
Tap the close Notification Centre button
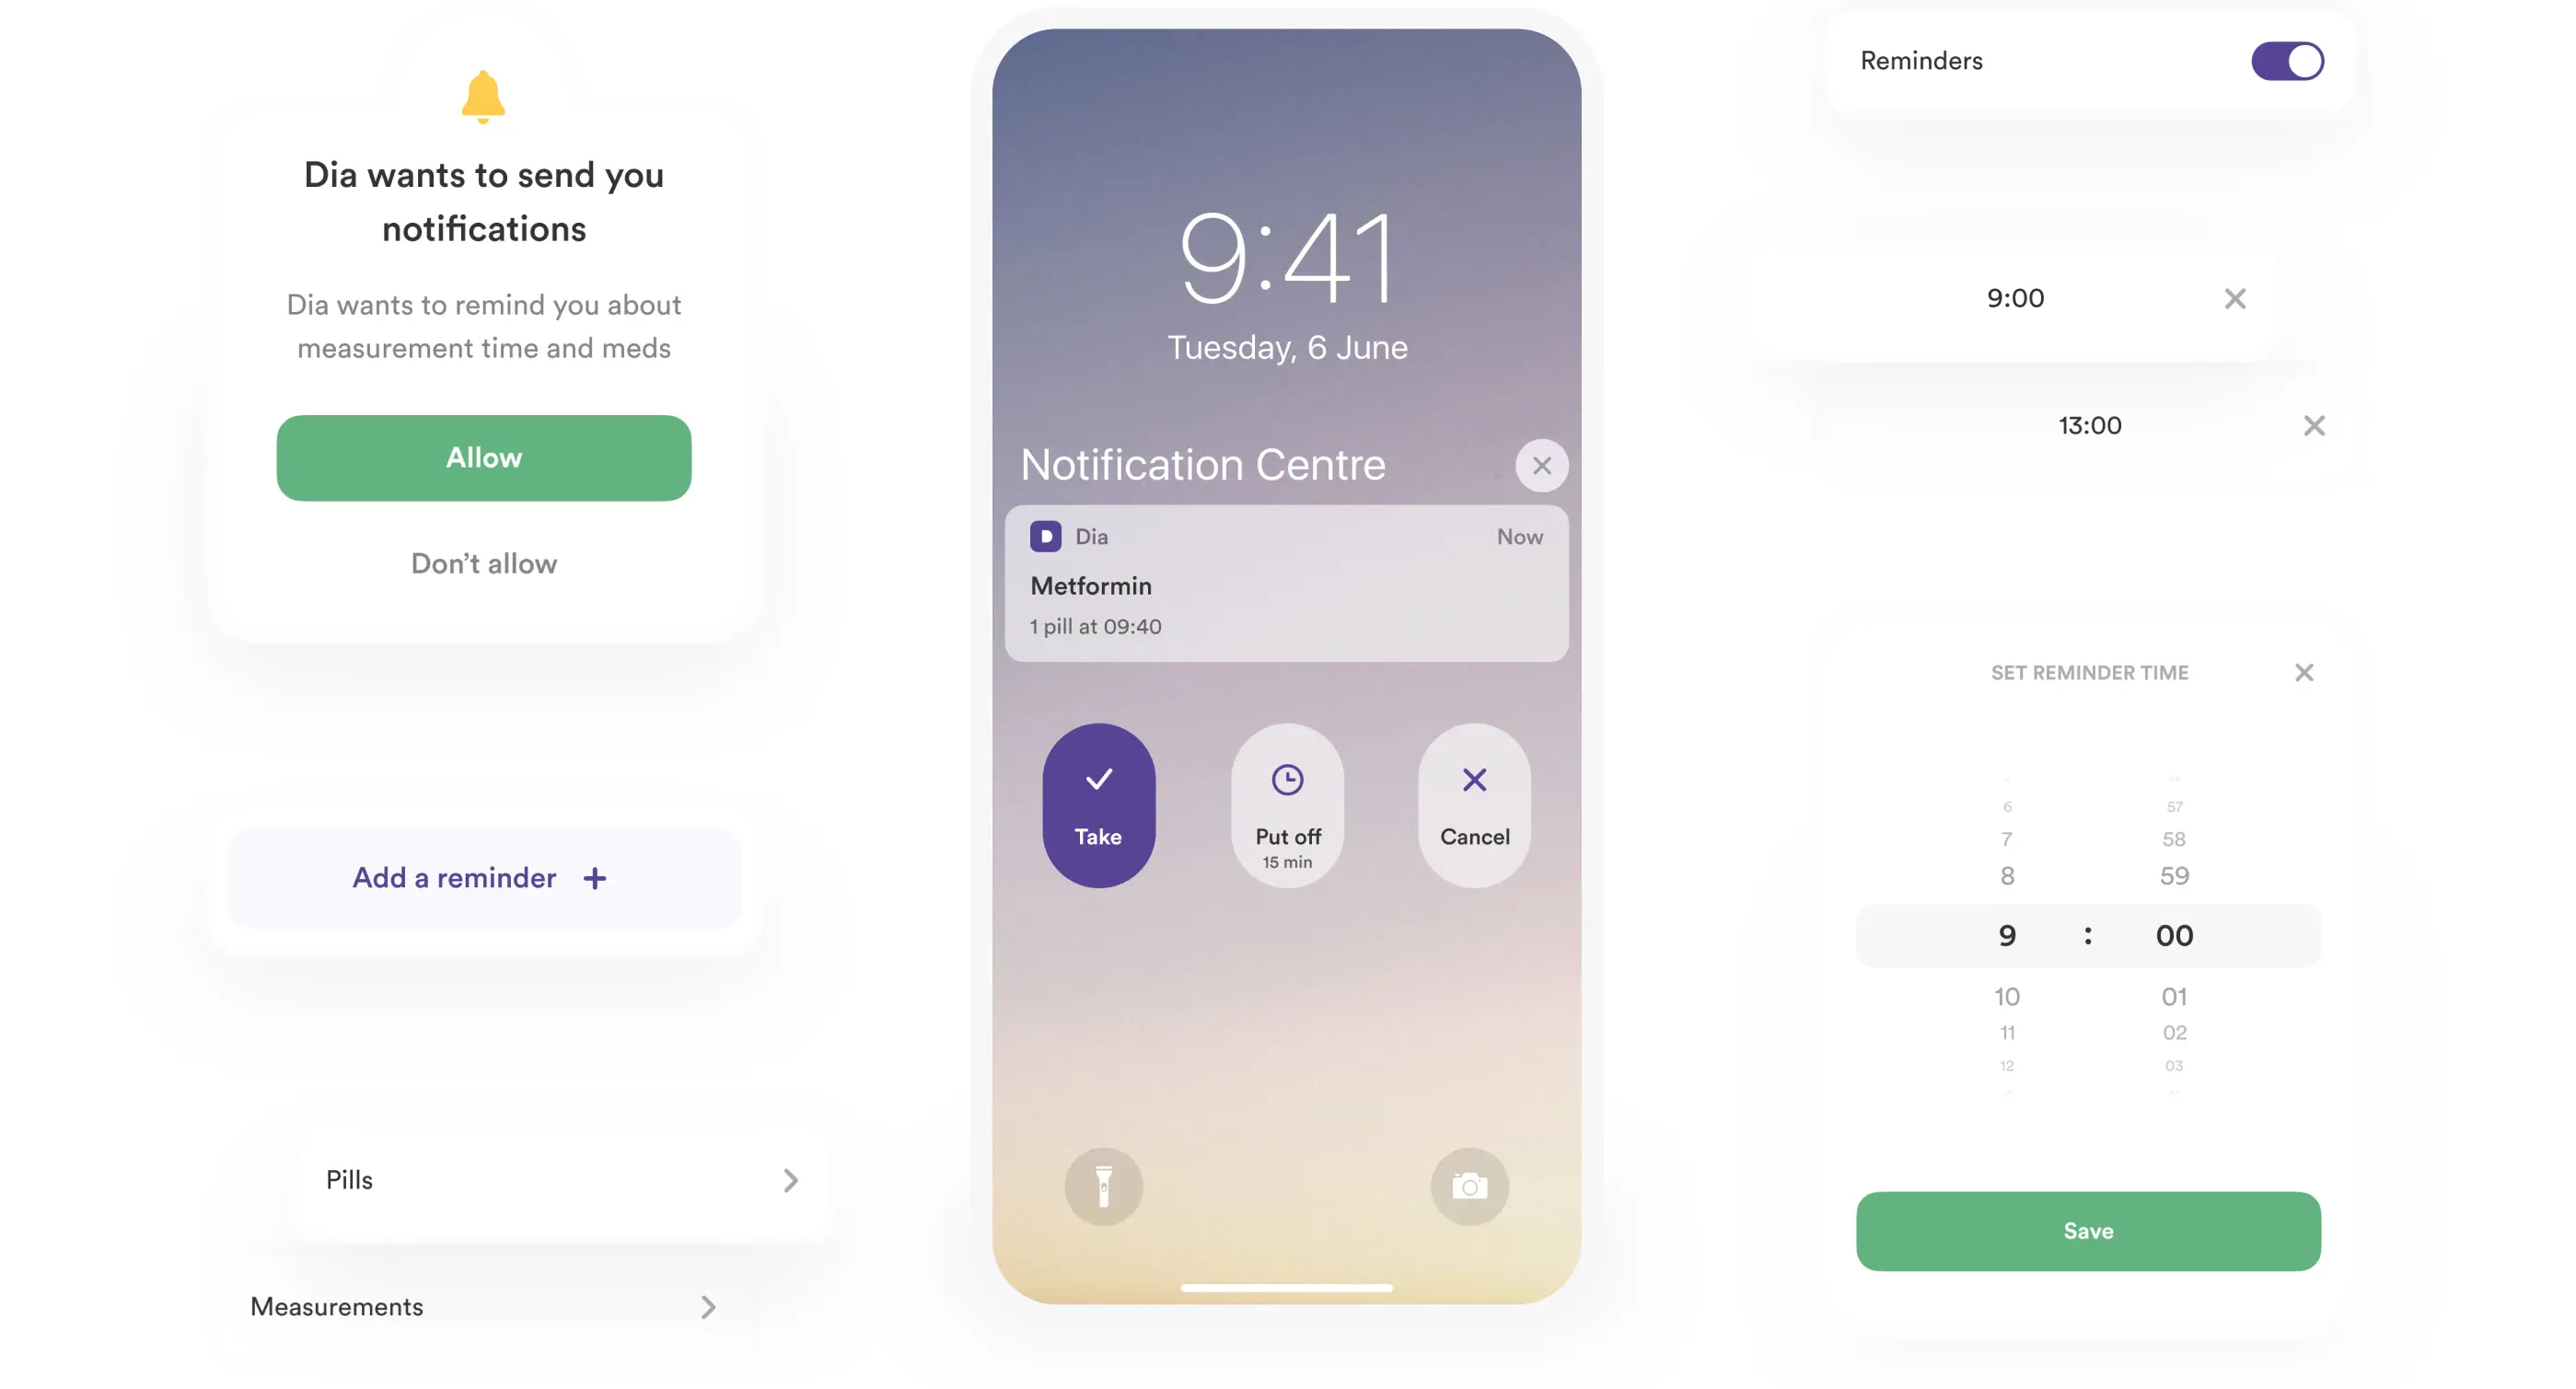point(1539,464)
